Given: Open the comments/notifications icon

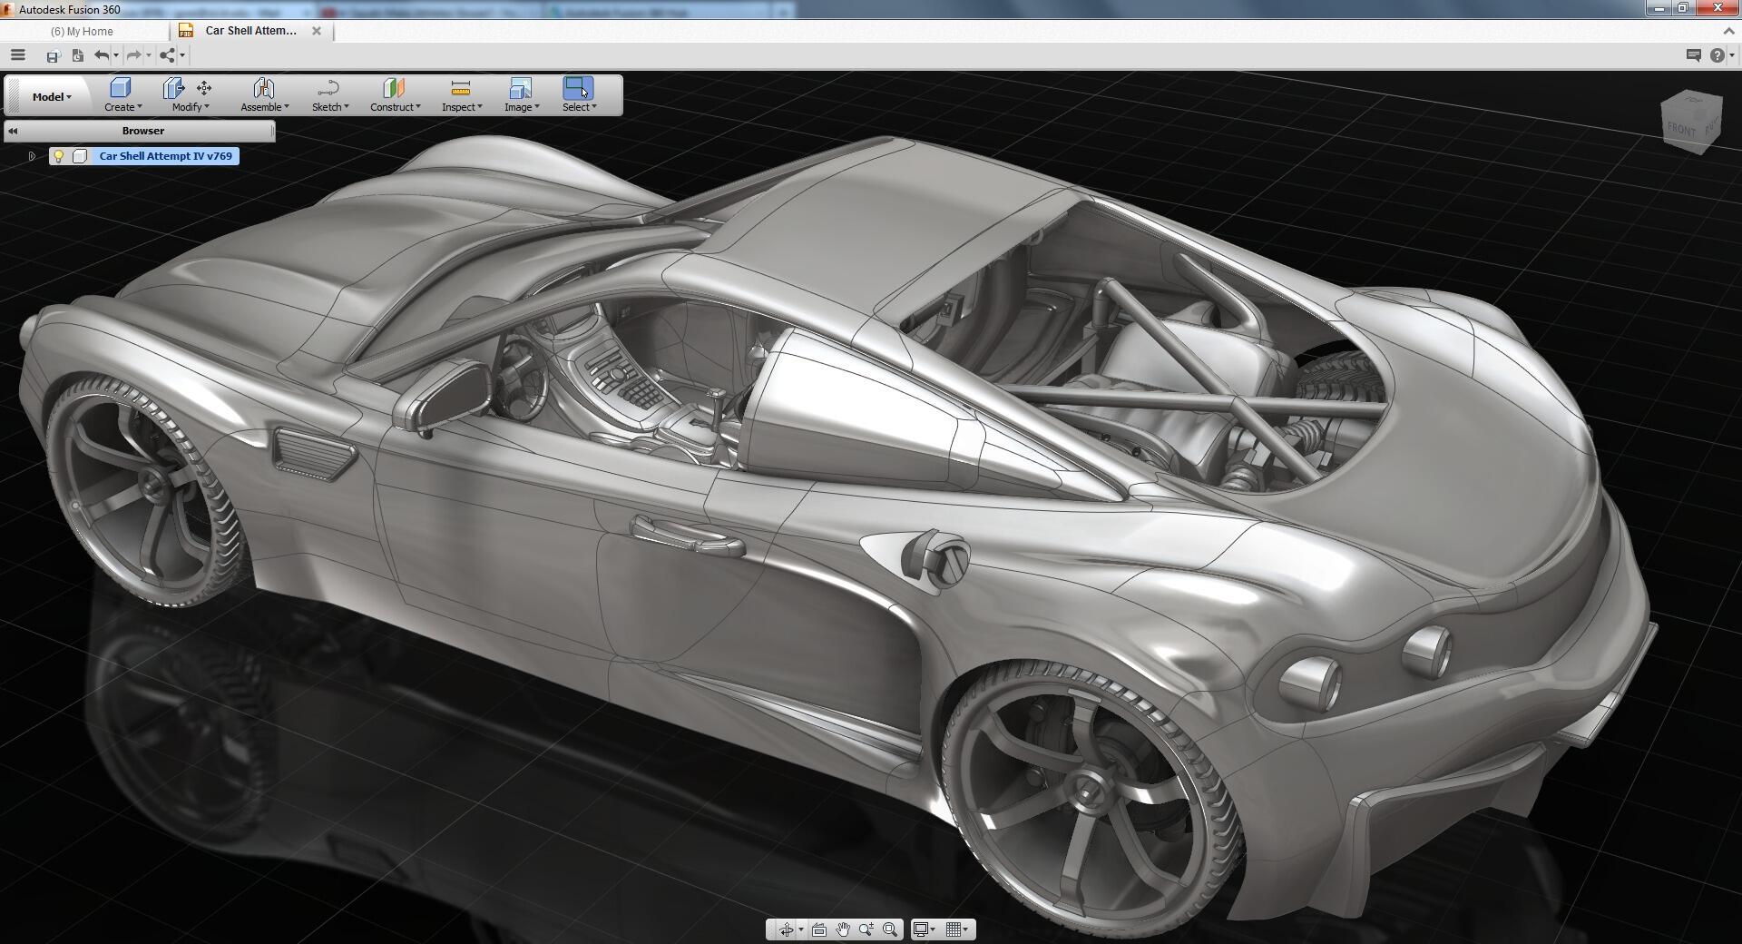Looking at the screenshot, I should click(x=1693, y=55).
